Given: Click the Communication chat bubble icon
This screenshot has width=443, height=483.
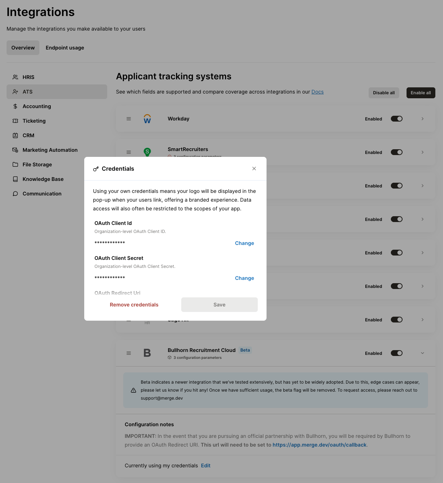Looking at the screenshot, I should [15, 193].
